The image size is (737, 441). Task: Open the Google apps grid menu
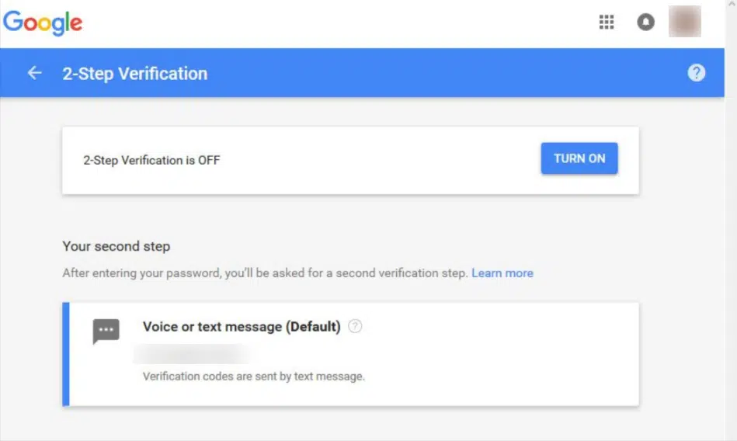(607, 22)
